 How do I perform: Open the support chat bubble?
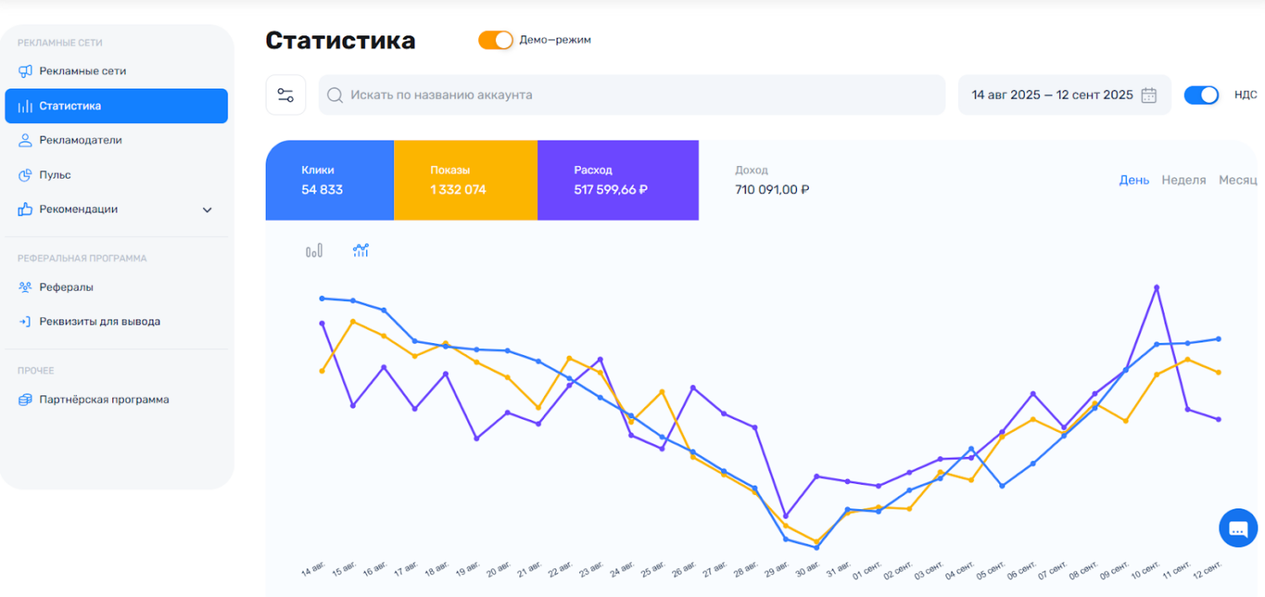[1237, 529]
